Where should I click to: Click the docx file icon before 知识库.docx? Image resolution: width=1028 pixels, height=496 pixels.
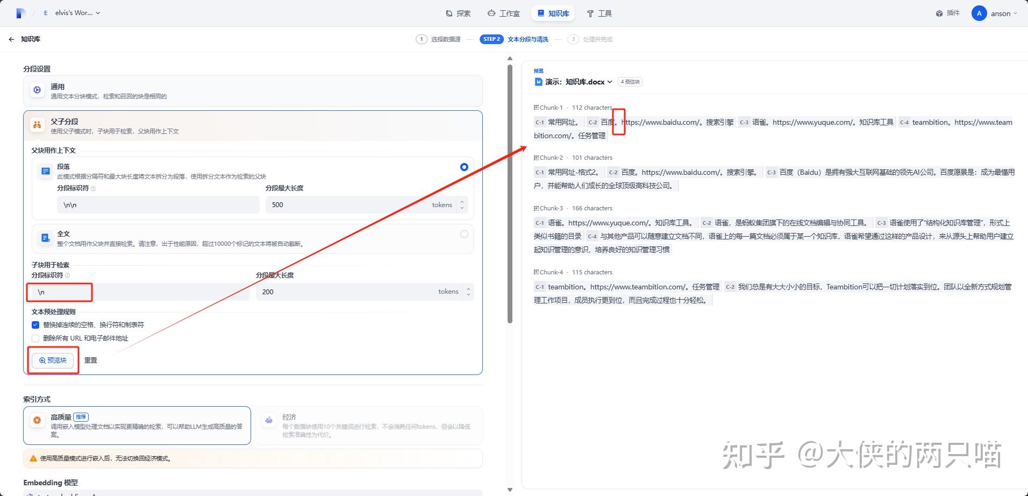click(x=538, y=82)
